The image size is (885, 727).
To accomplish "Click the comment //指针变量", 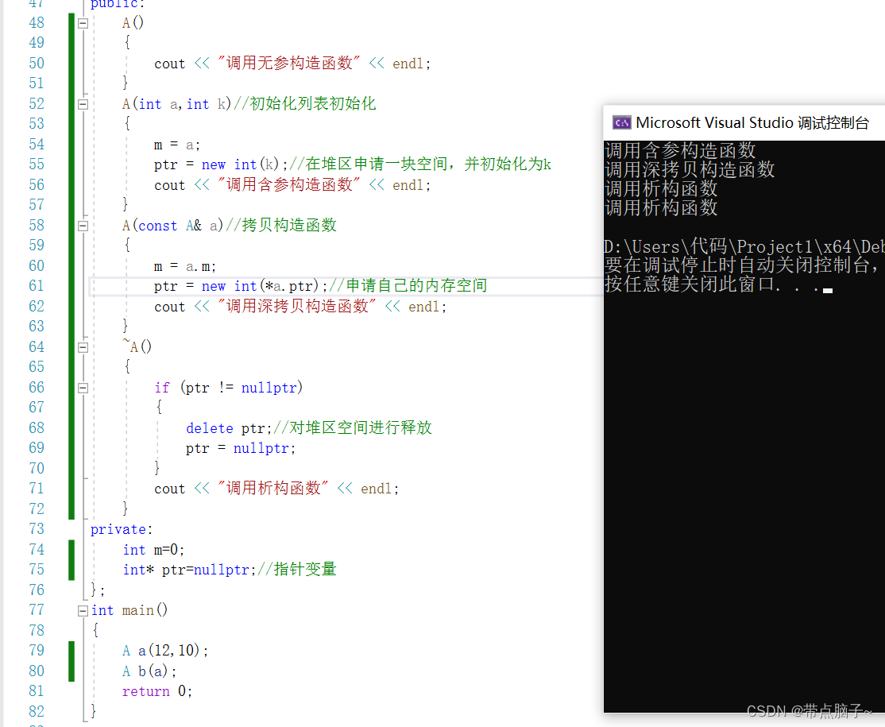I will (297, 569).
